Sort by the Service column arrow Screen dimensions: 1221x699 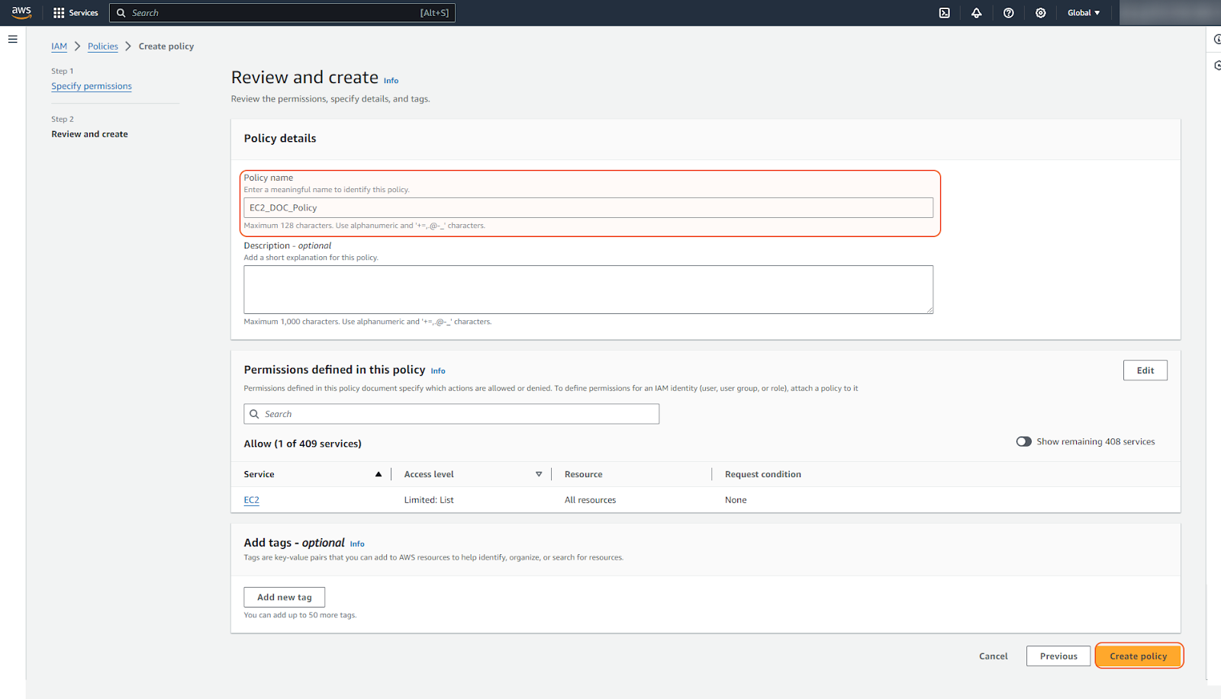[x=378, y=474]
